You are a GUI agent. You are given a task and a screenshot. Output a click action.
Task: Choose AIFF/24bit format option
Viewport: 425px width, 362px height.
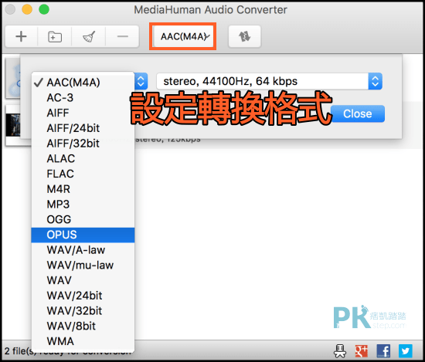pyautogui.click(x=83, y=128)
